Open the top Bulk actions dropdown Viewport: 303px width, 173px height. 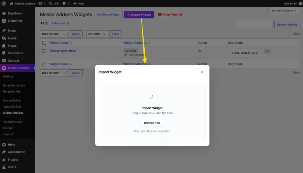coord(54,34)
